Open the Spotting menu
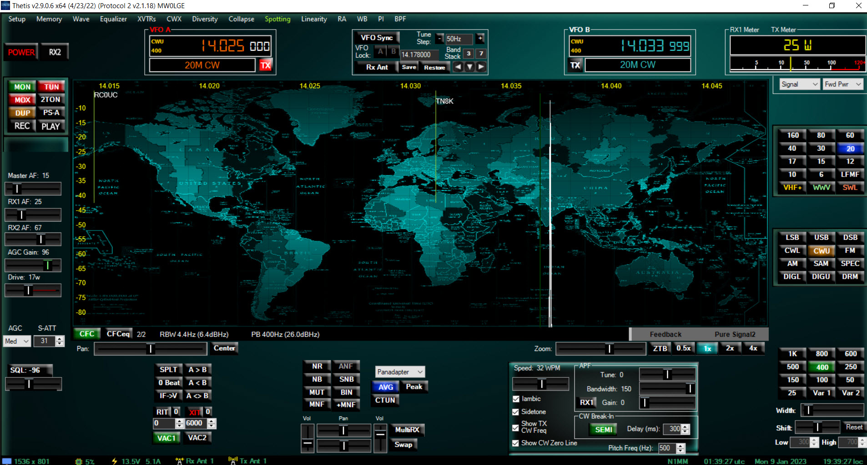 tap(277, 19)
